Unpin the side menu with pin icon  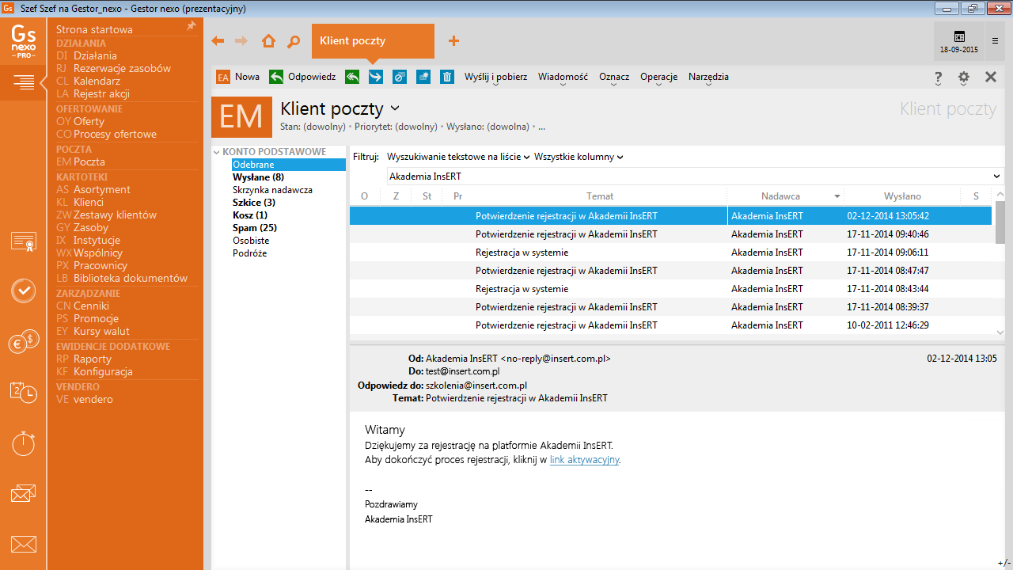(x=191, y=26)
